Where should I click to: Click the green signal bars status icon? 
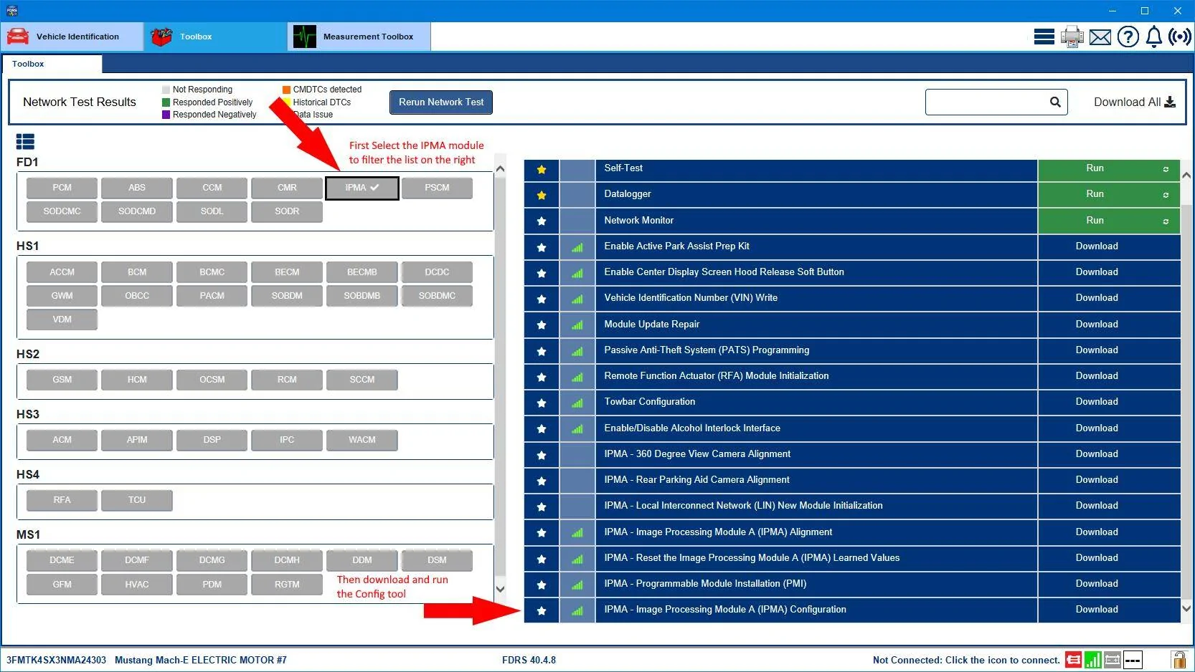[x=1092, y=660]
